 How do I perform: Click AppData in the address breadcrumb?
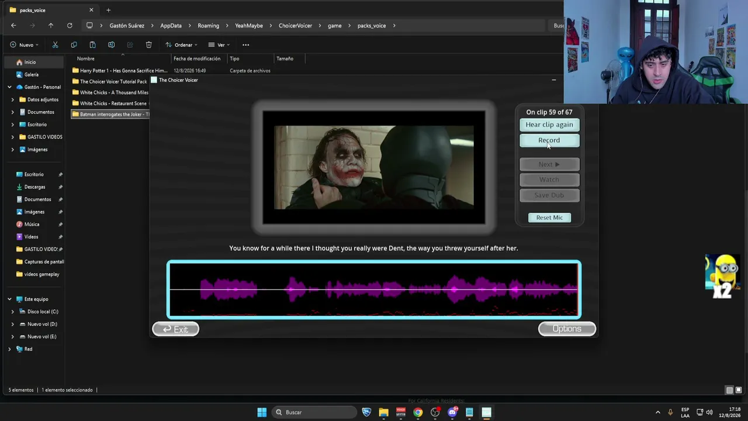coord(171,26)
